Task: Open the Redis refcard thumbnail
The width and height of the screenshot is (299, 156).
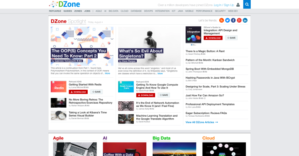Action: (x=59, y=87)
